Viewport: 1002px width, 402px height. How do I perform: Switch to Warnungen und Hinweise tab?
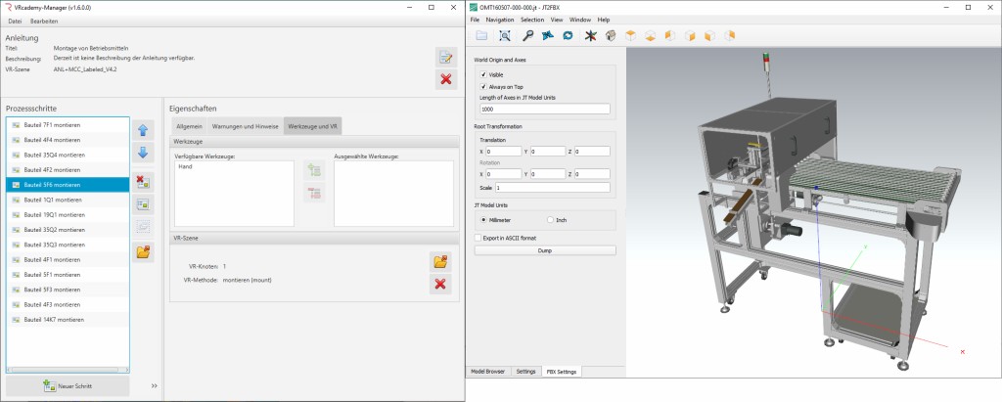(x=246, y=126)
